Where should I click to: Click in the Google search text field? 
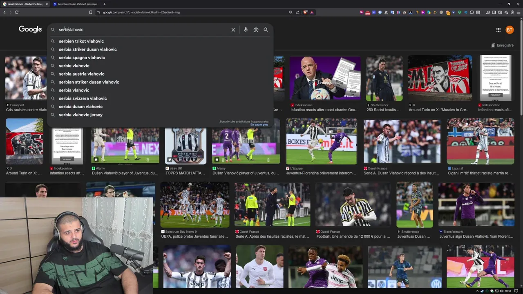(x=143, y=30)
